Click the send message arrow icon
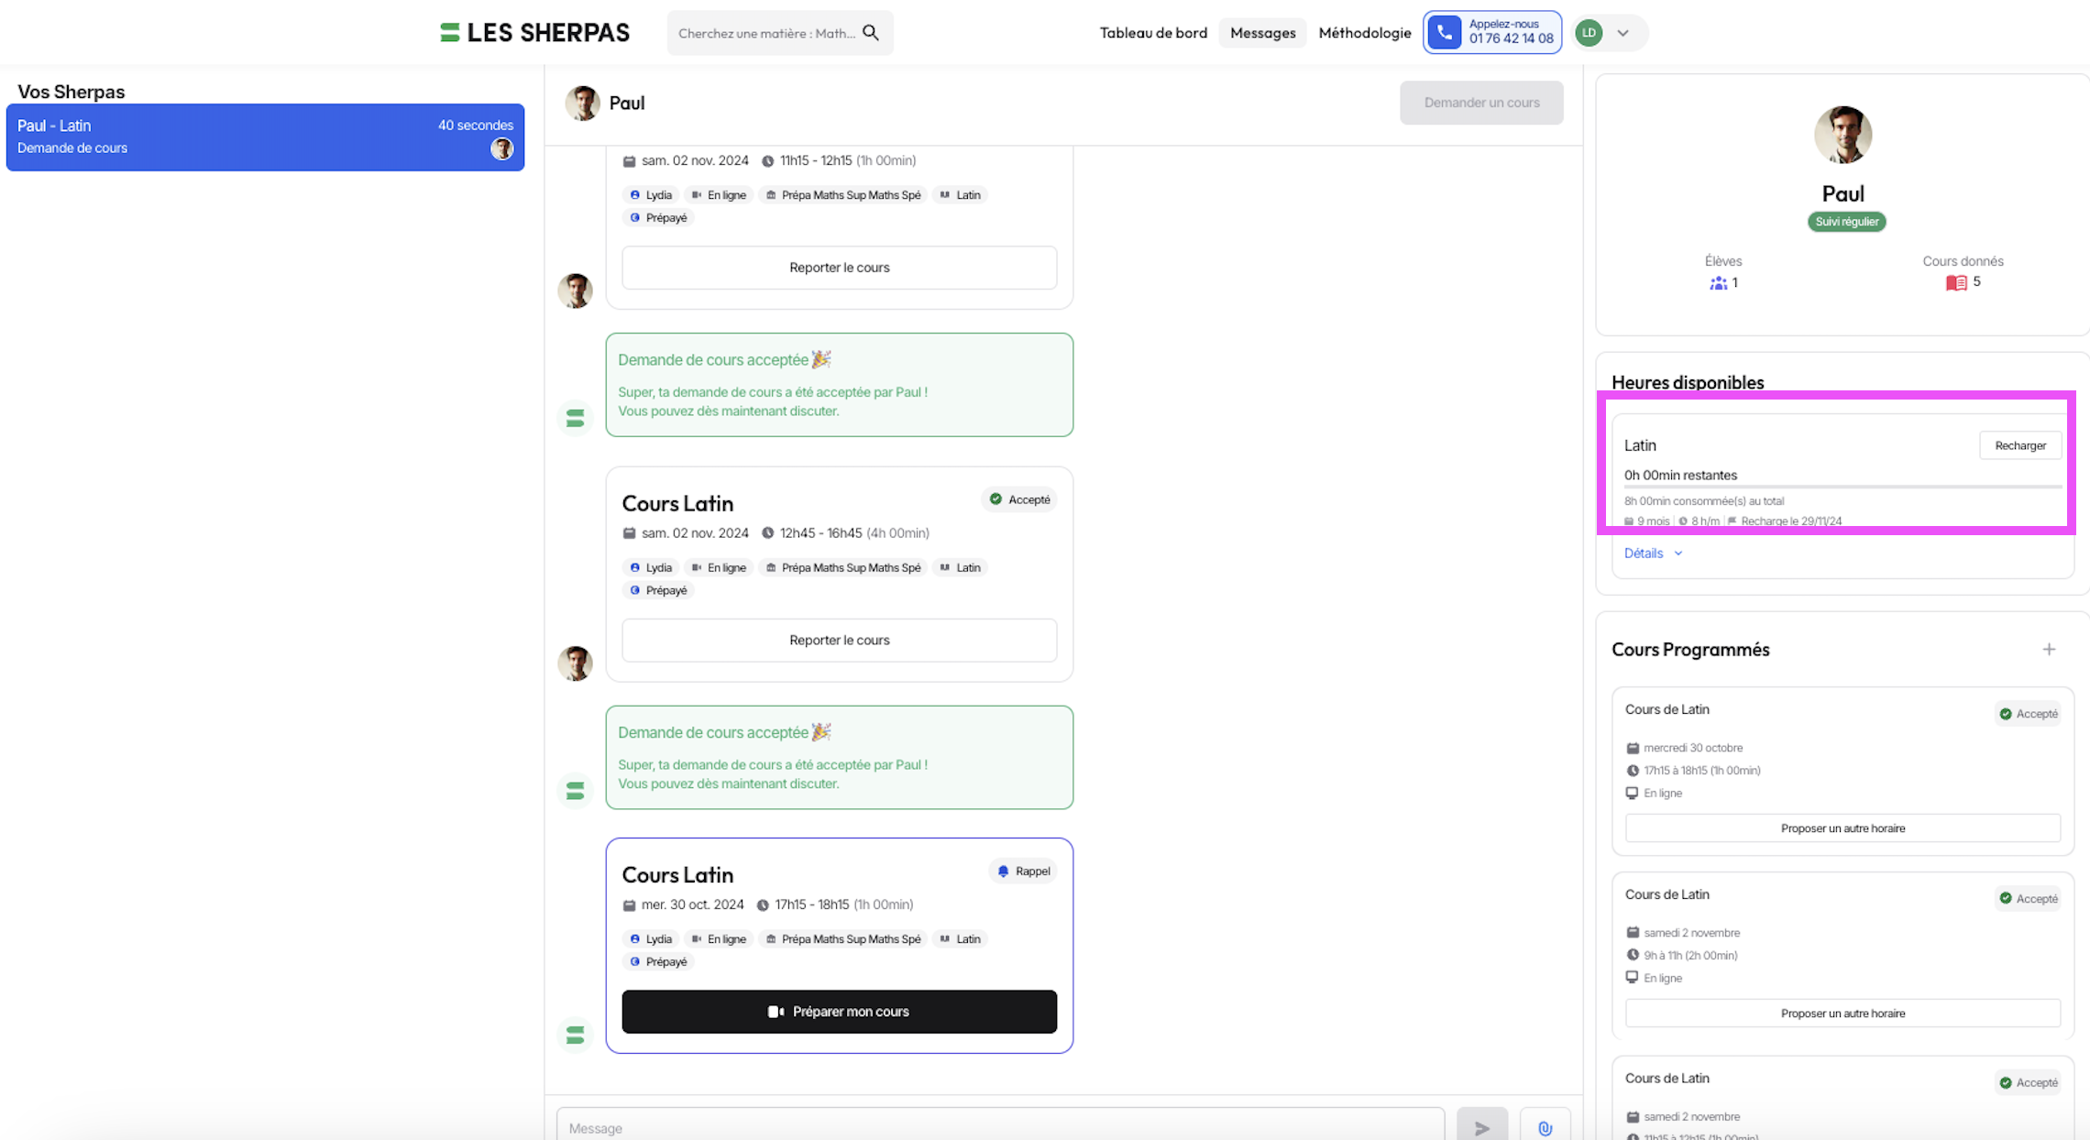The height and width of the screenshot is (1140, 2090). (1481, 1128)
